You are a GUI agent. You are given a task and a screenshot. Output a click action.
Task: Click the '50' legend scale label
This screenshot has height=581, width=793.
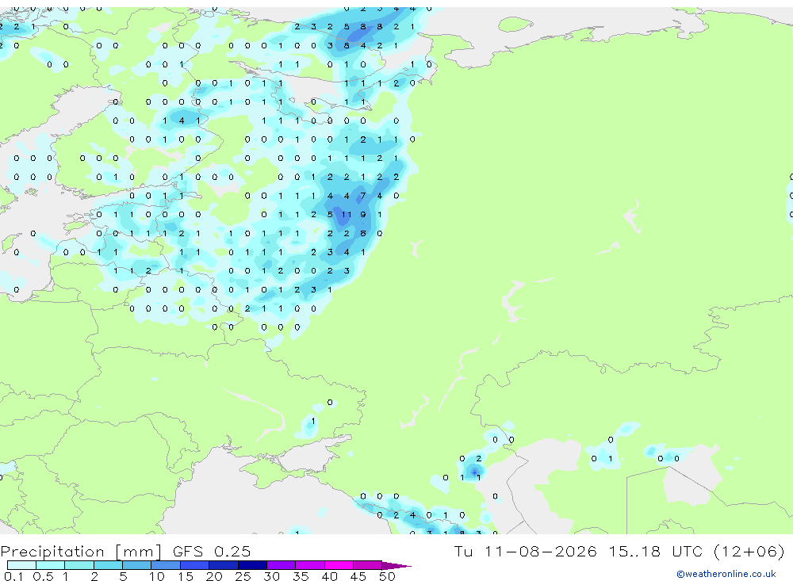tap(387, 576)
